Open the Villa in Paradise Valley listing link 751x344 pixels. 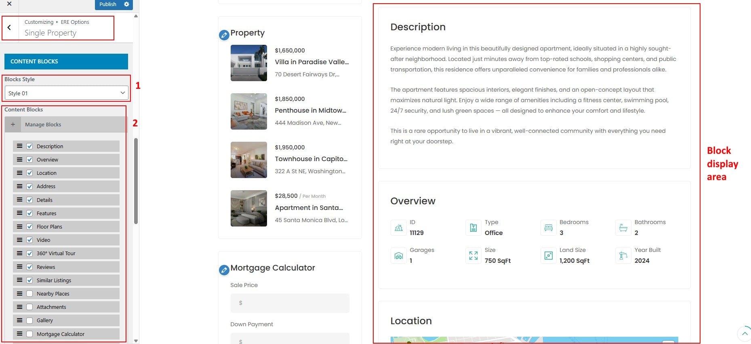311,62
